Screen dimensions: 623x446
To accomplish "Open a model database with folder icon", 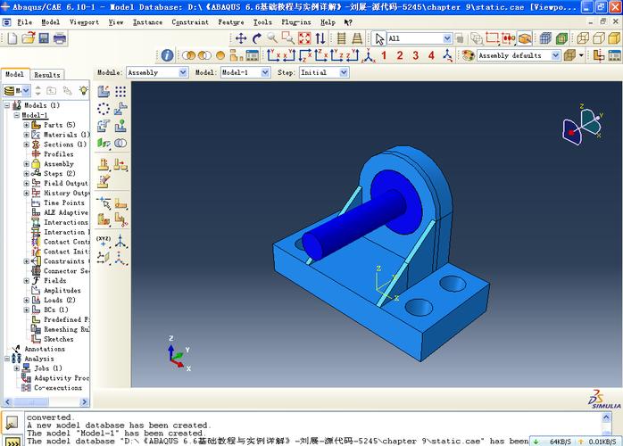I will [29, 38].
